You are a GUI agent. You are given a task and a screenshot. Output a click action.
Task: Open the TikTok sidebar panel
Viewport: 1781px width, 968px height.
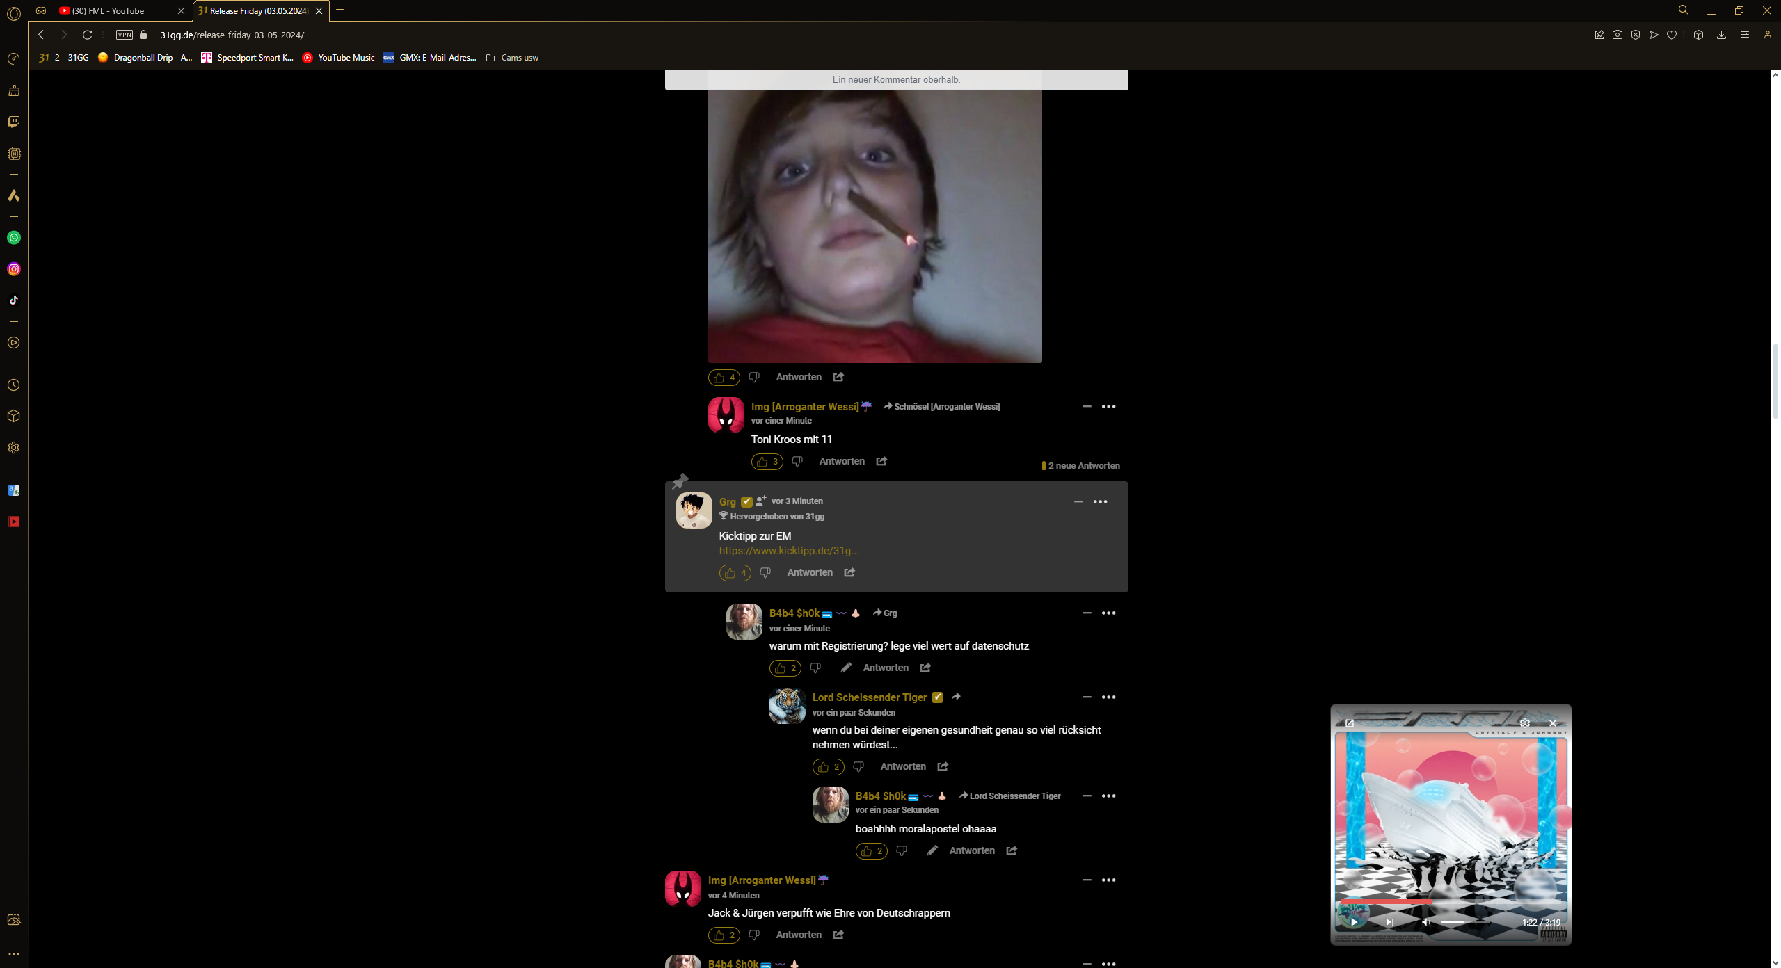coord(14,300)
